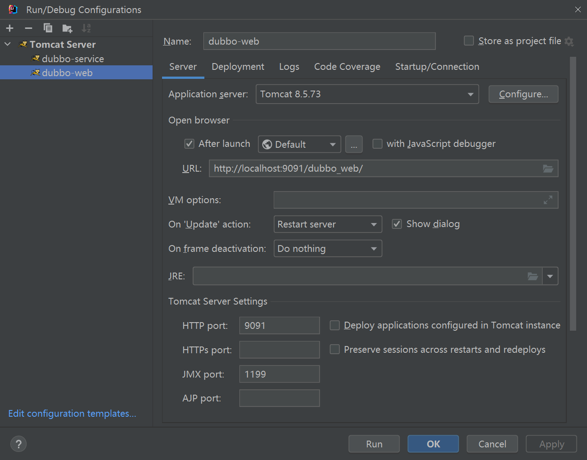Image resolution: width=587 pixels, height=460 pixels.
Task: Click AJP port field
Action: 280,398
